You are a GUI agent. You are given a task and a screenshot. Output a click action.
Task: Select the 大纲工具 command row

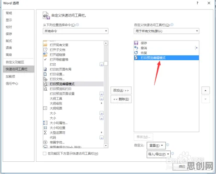[73, 99]
